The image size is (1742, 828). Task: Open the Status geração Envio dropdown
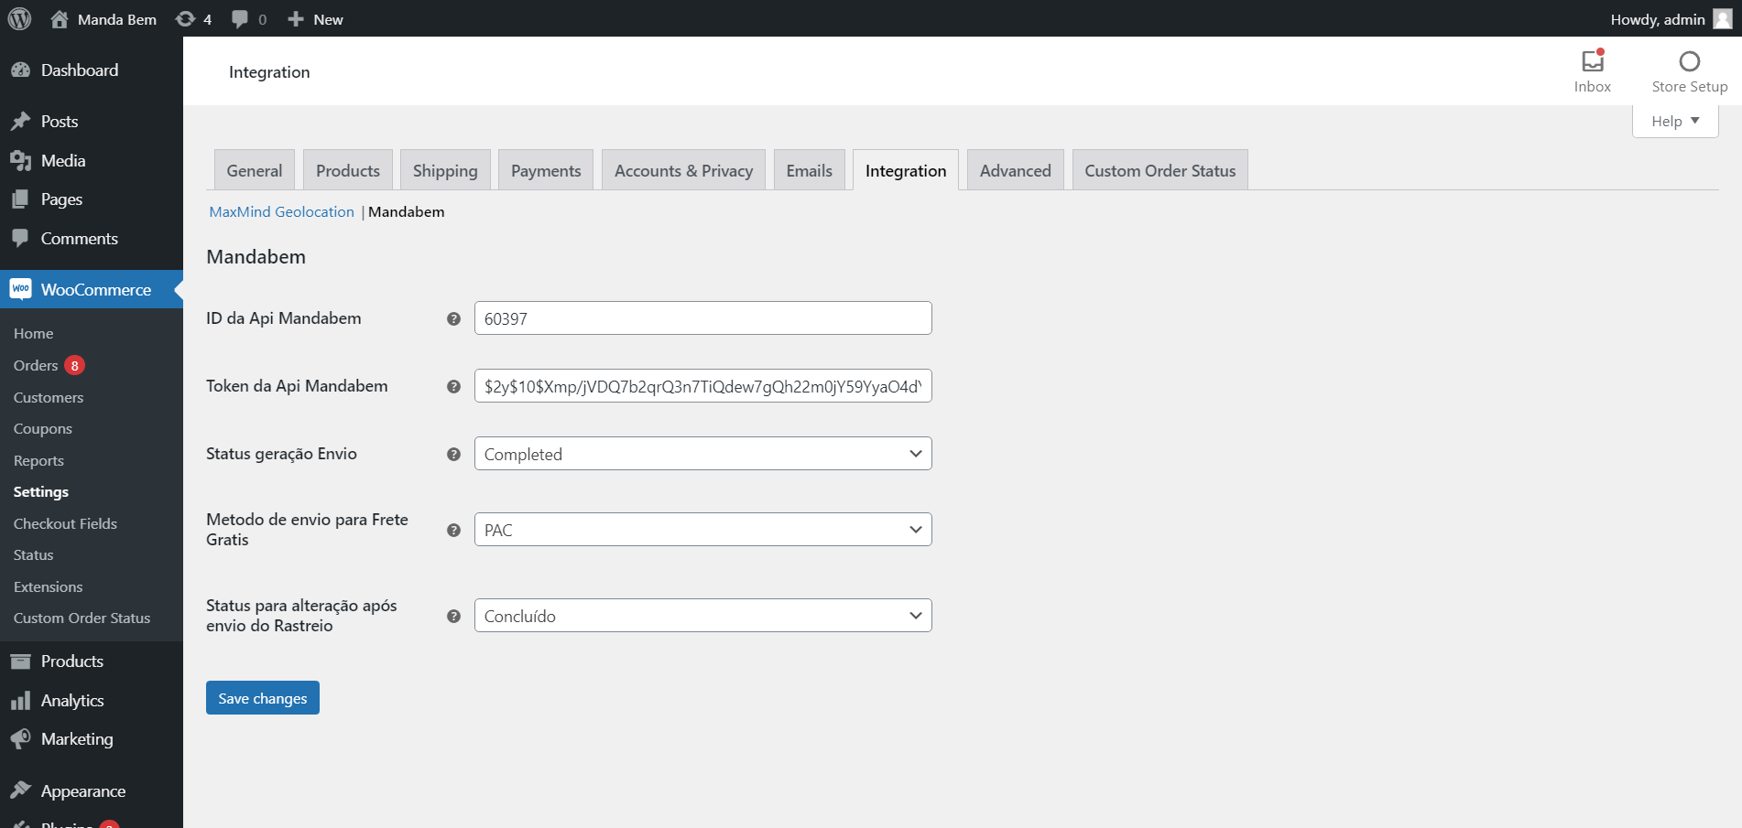click(703, 454)
